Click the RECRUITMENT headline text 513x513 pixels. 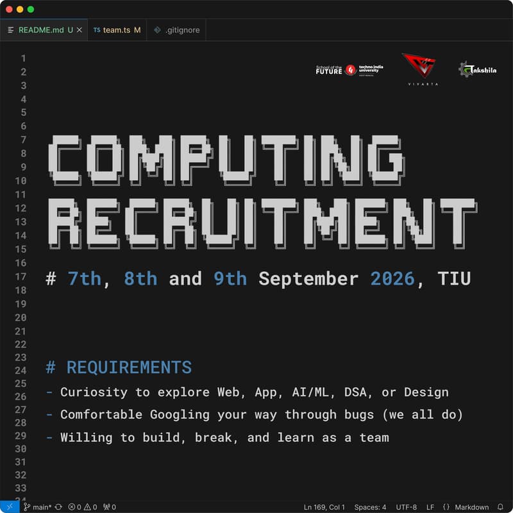[263, 223]
